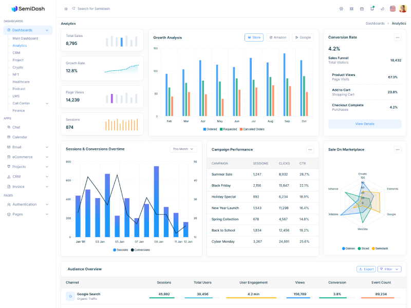This screenshot has height=308, width=411.
Task: Click the eCommerce sidebar icon
Action: click(x=9, y=157)
